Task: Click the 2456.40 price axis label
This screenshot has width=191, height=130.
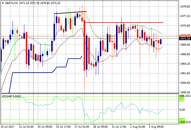Action: pyautogui.click(x=185, y=92)
